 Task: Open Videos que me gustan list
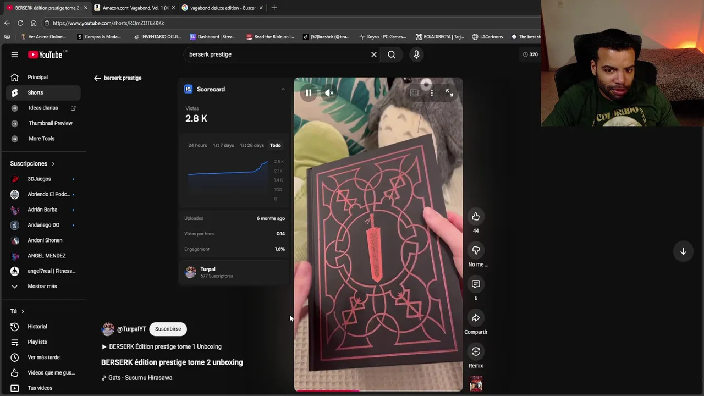[43, 373]
